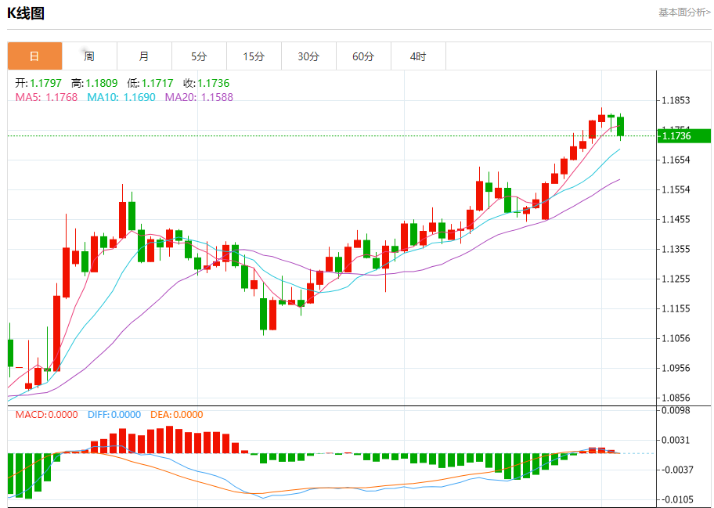Click the MACD:0.0000 label
Screen dimensions: 714x508
point(46,415)
